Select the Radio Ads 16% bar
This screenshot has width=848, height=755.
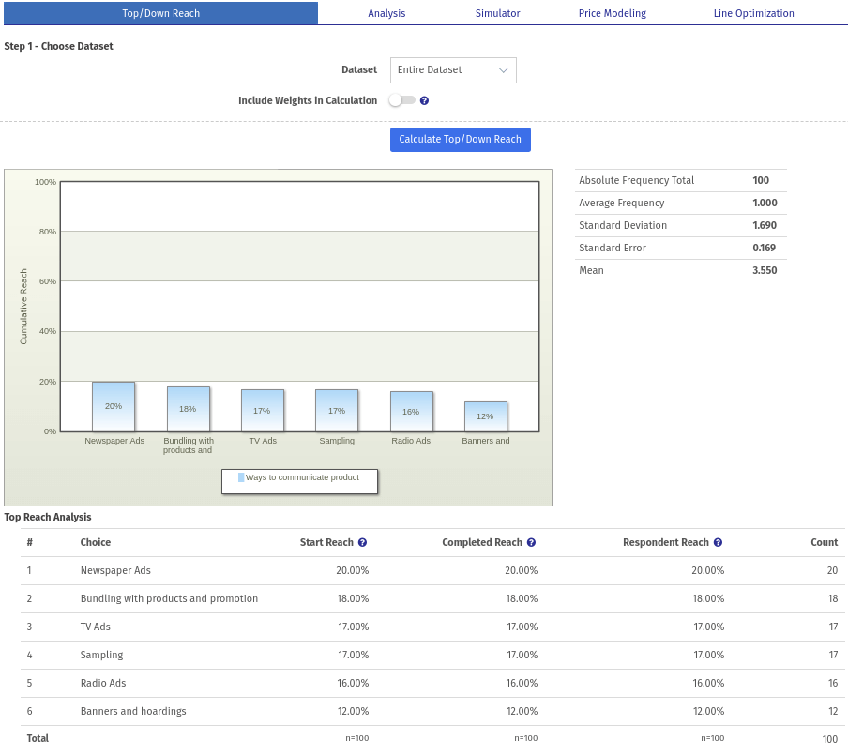click(411, 411)
